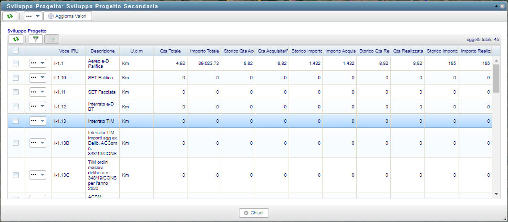Click the Chiudi button

click(254, 213)
